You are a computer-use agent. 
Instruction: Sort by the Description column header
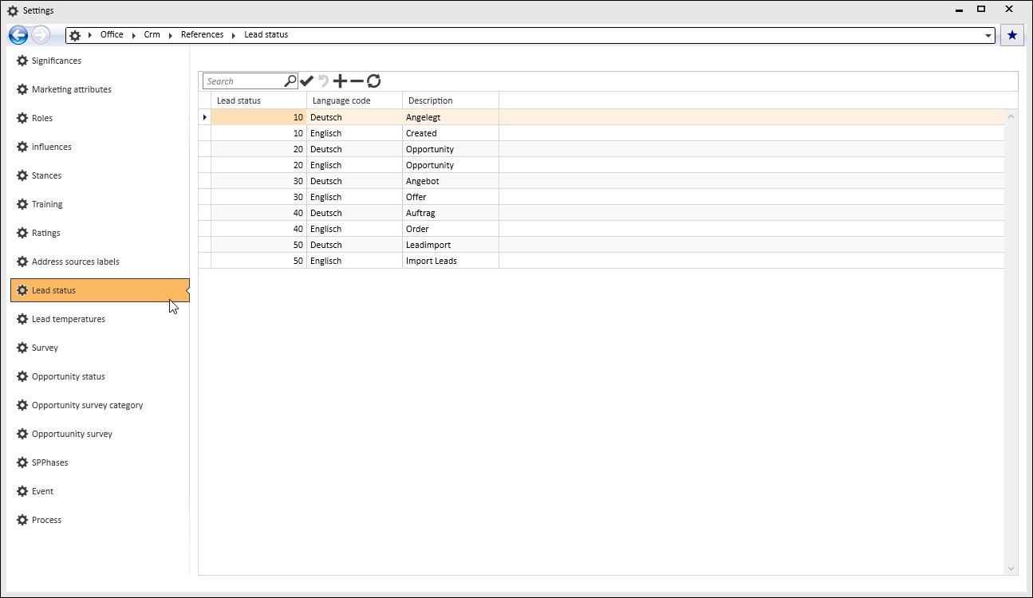[451, 100]
